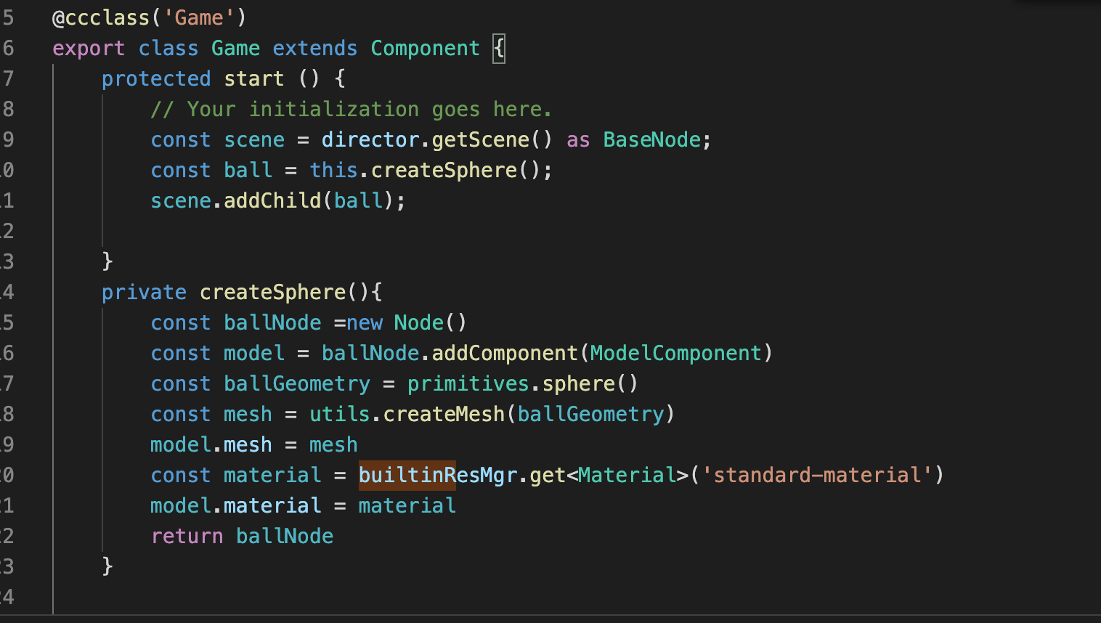The height and width of the screenshot is (623, 1101).
Task: Click the Material generic type in angle brackets
Action: click(627, 475)
